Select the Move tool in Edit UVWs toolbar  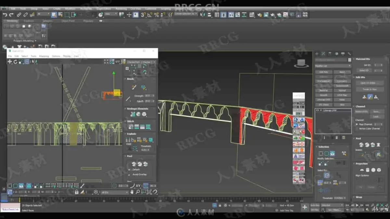[x=10, y=62]
